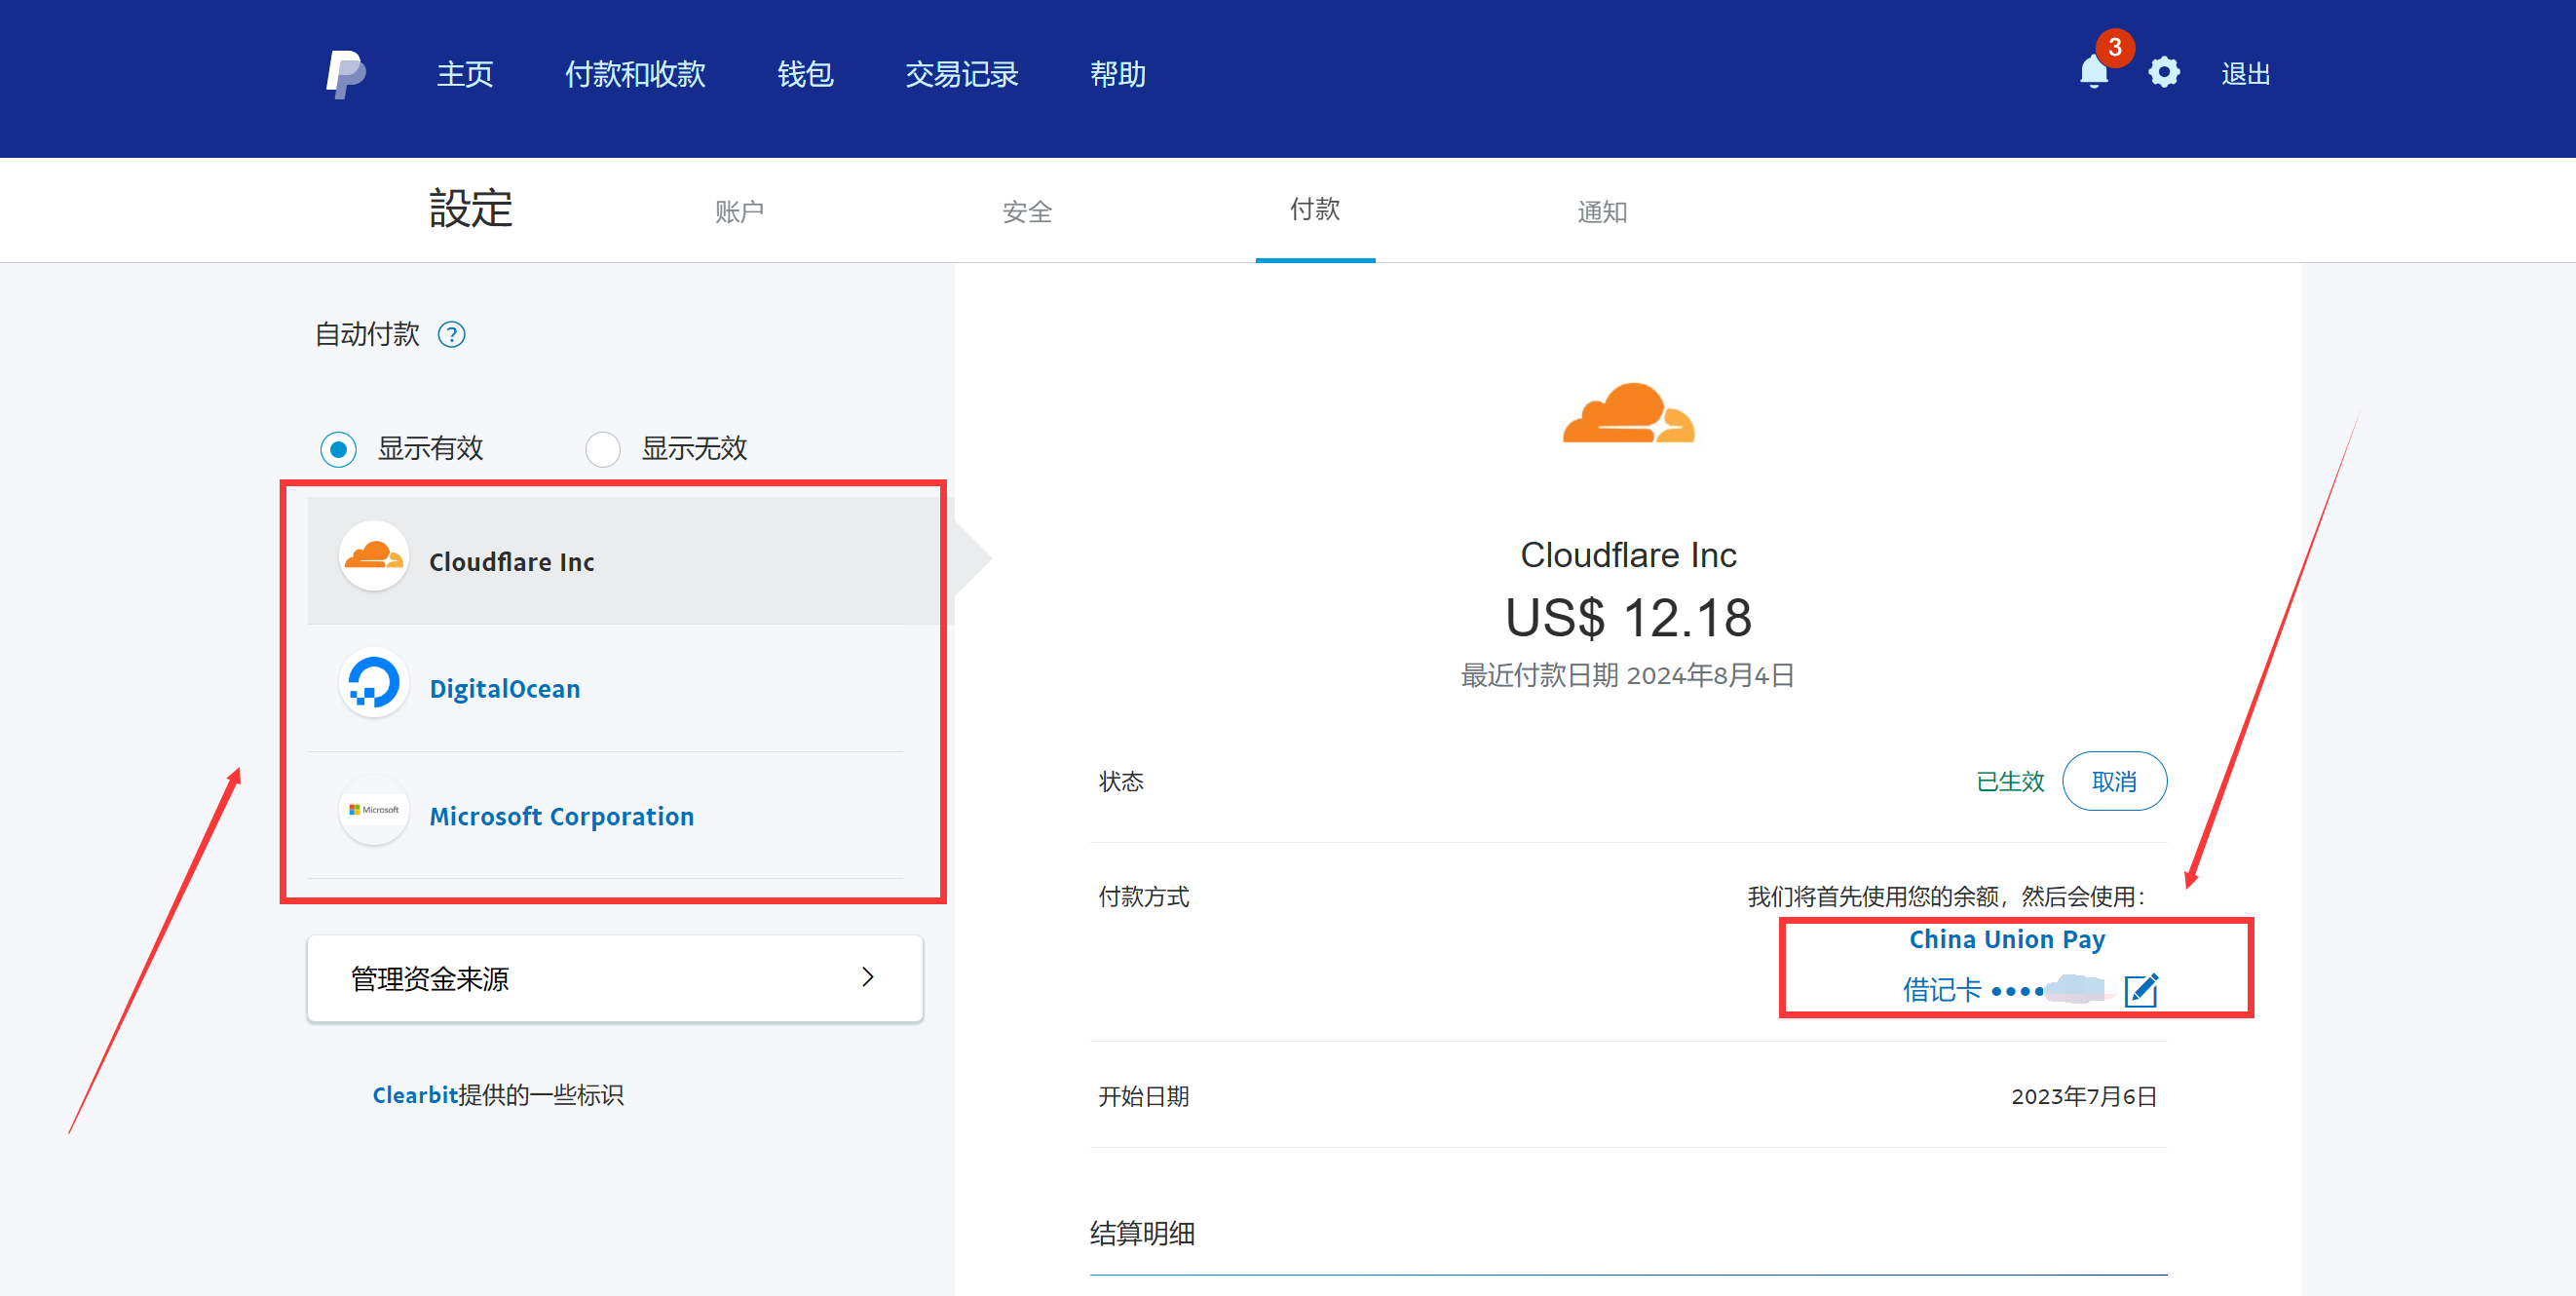Open the settings gear icon
Image resolution: width=2576 pixels, height=1296 pixels.
click(x=2164, y=73)
